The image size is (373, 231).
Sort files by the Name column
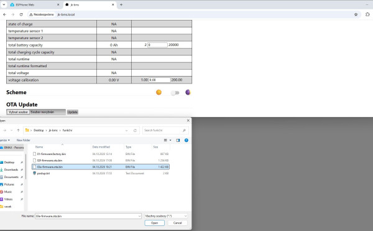[x=39, y=147]
